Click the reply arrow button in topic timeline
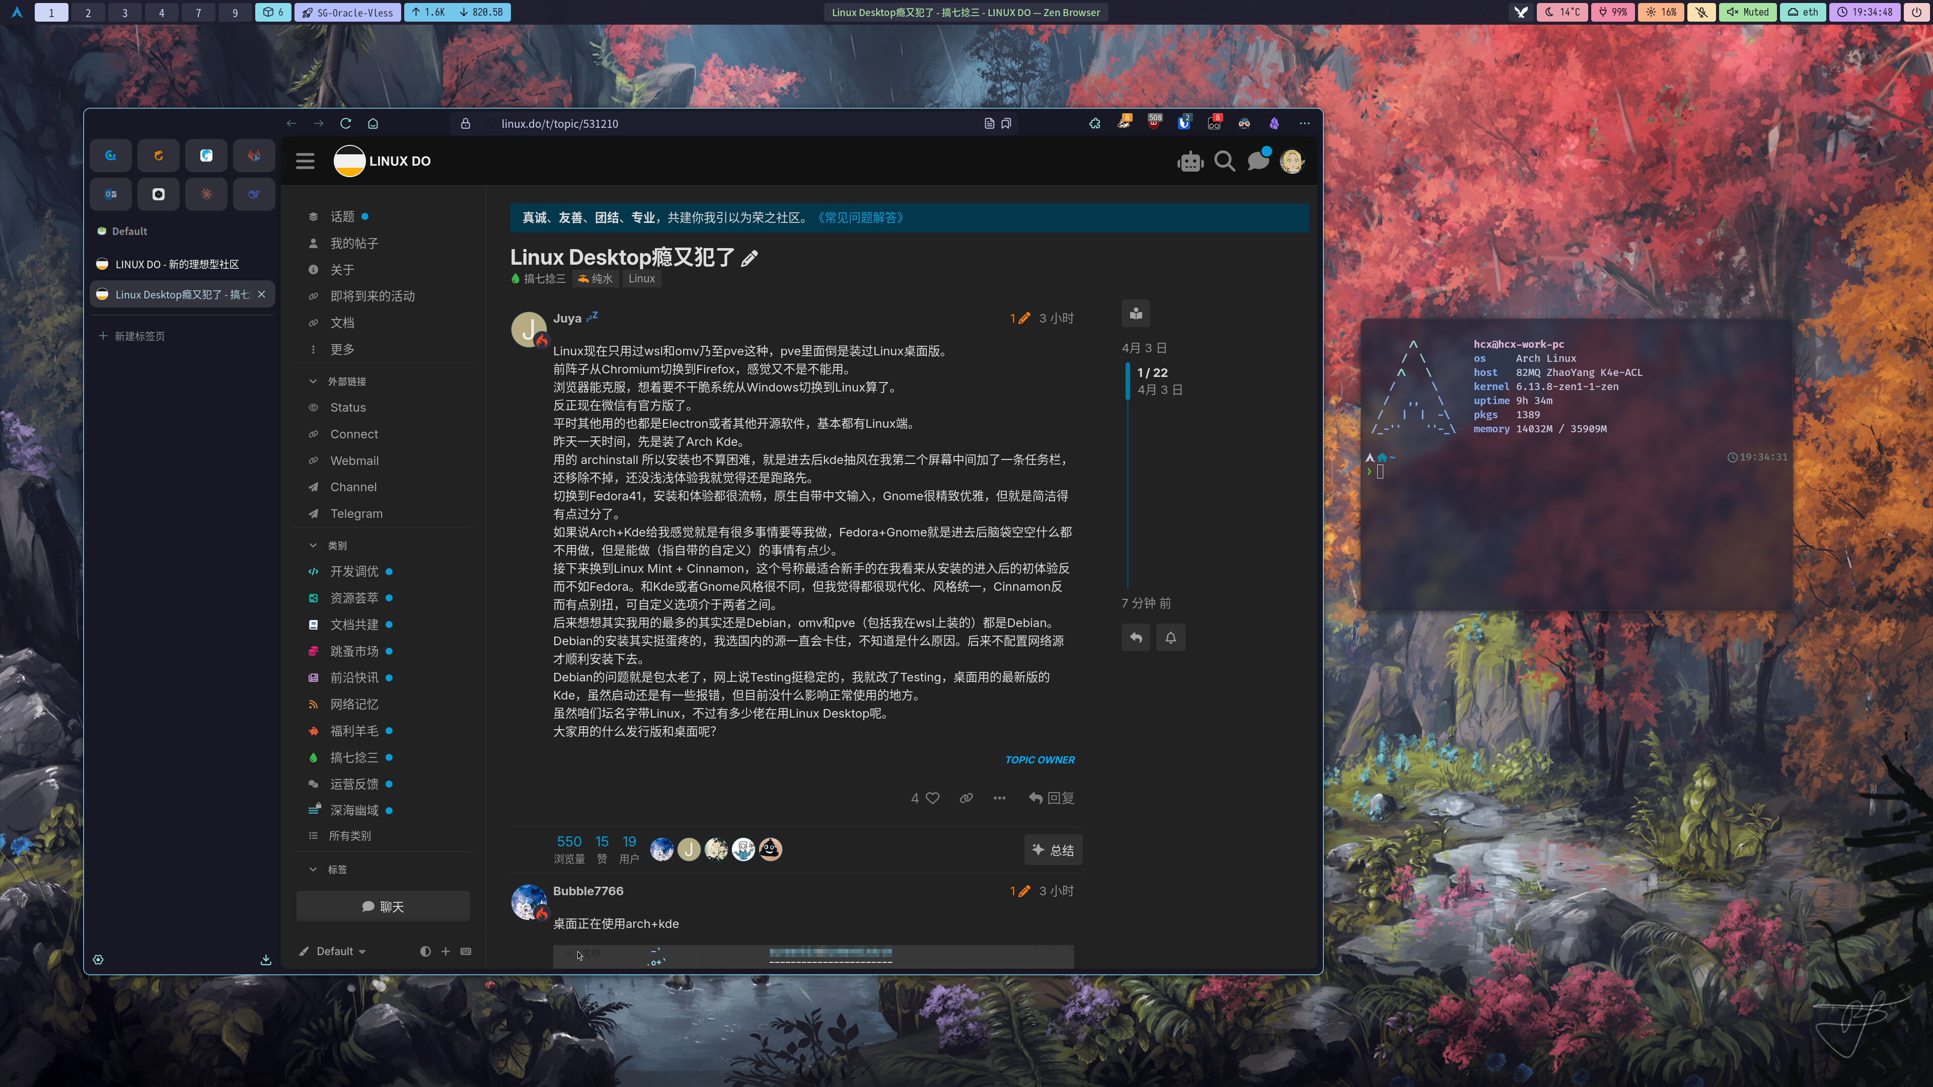 [1136, 638]
